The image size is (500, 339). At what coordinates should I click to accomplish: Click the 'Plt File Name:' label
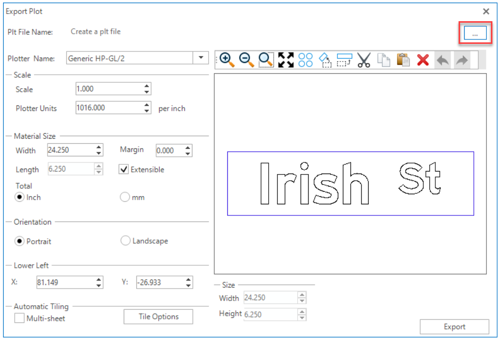[x=30, y=32]
